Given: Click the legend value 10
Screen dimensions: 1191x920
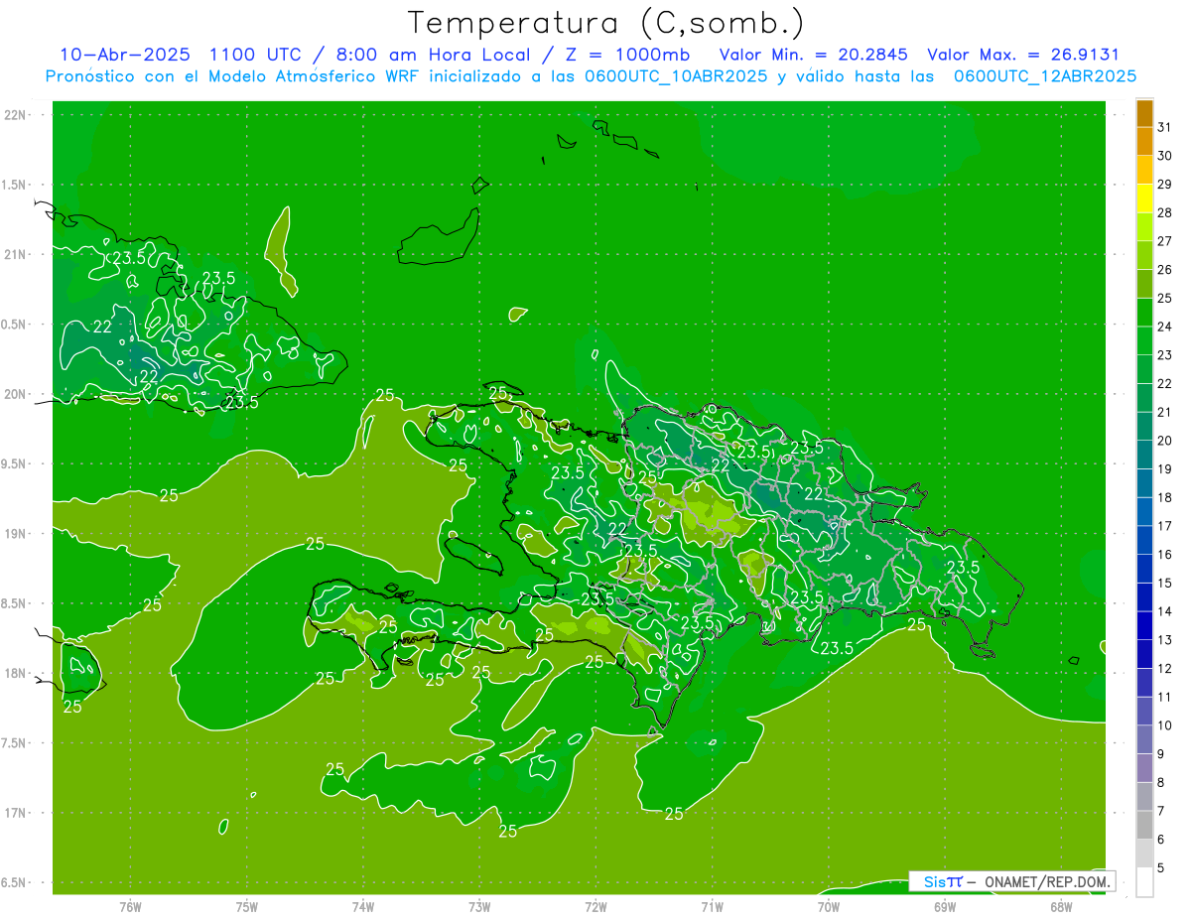Looking at the screenshot, I should [1165, 725].
